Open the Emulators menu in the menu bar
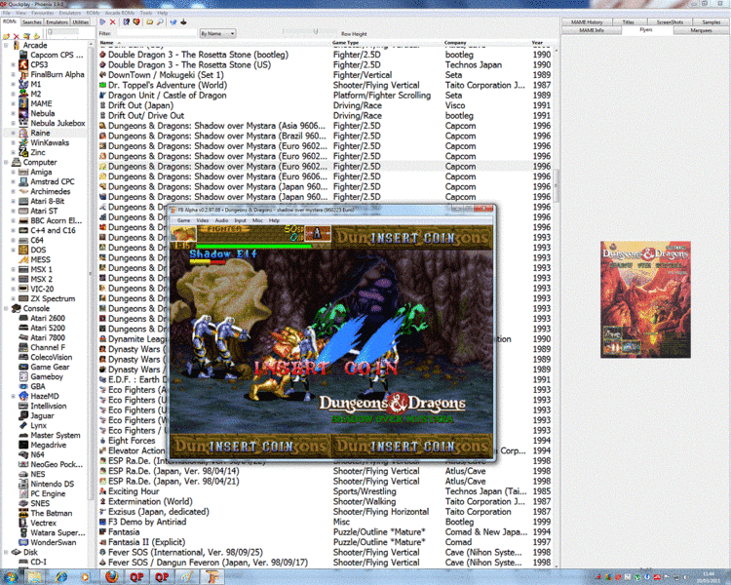The width and height of the screenshot is (731, 585). [x=70, y=13]
